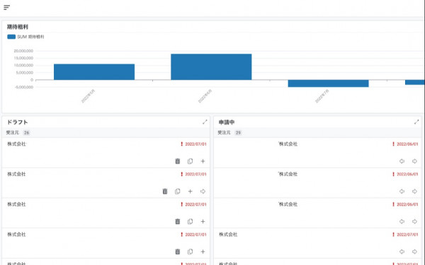Click the negative 2022年7月 bar
The image size is (425, 265).
[328, 83]
